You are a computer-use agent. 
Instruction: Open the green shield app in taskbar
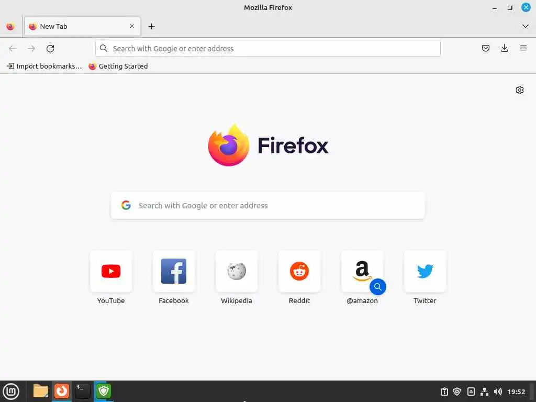pyautogui.click(x=103, y=391)
